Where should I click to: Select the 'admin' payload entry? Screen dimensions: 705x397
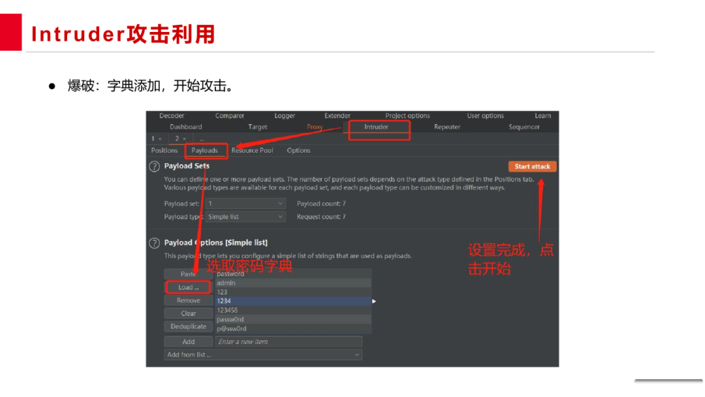pyautogui.click(x=293, y=283)
